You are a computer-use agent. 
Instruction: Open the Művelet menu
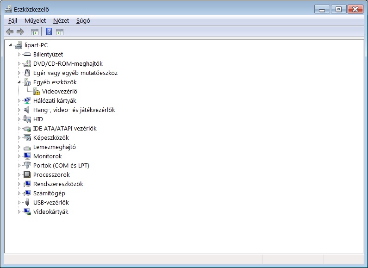coord(35,21)
